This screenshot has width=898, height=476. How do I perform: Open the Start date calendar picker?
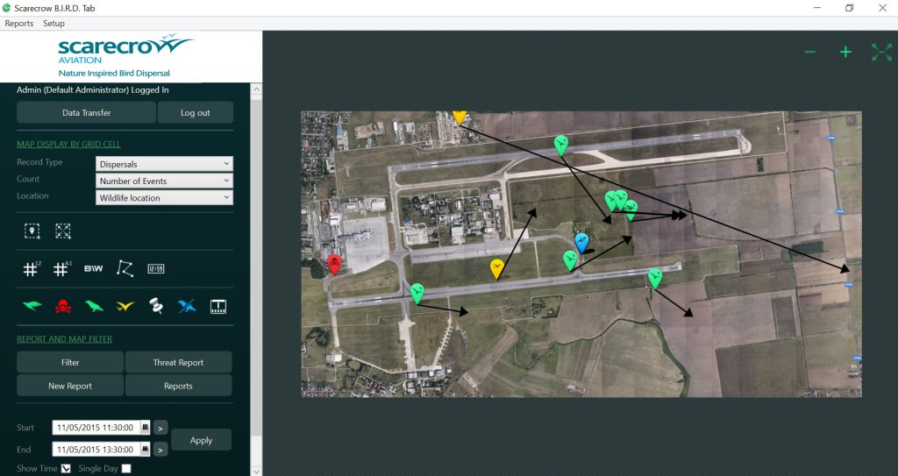click(x=146, y=428)
